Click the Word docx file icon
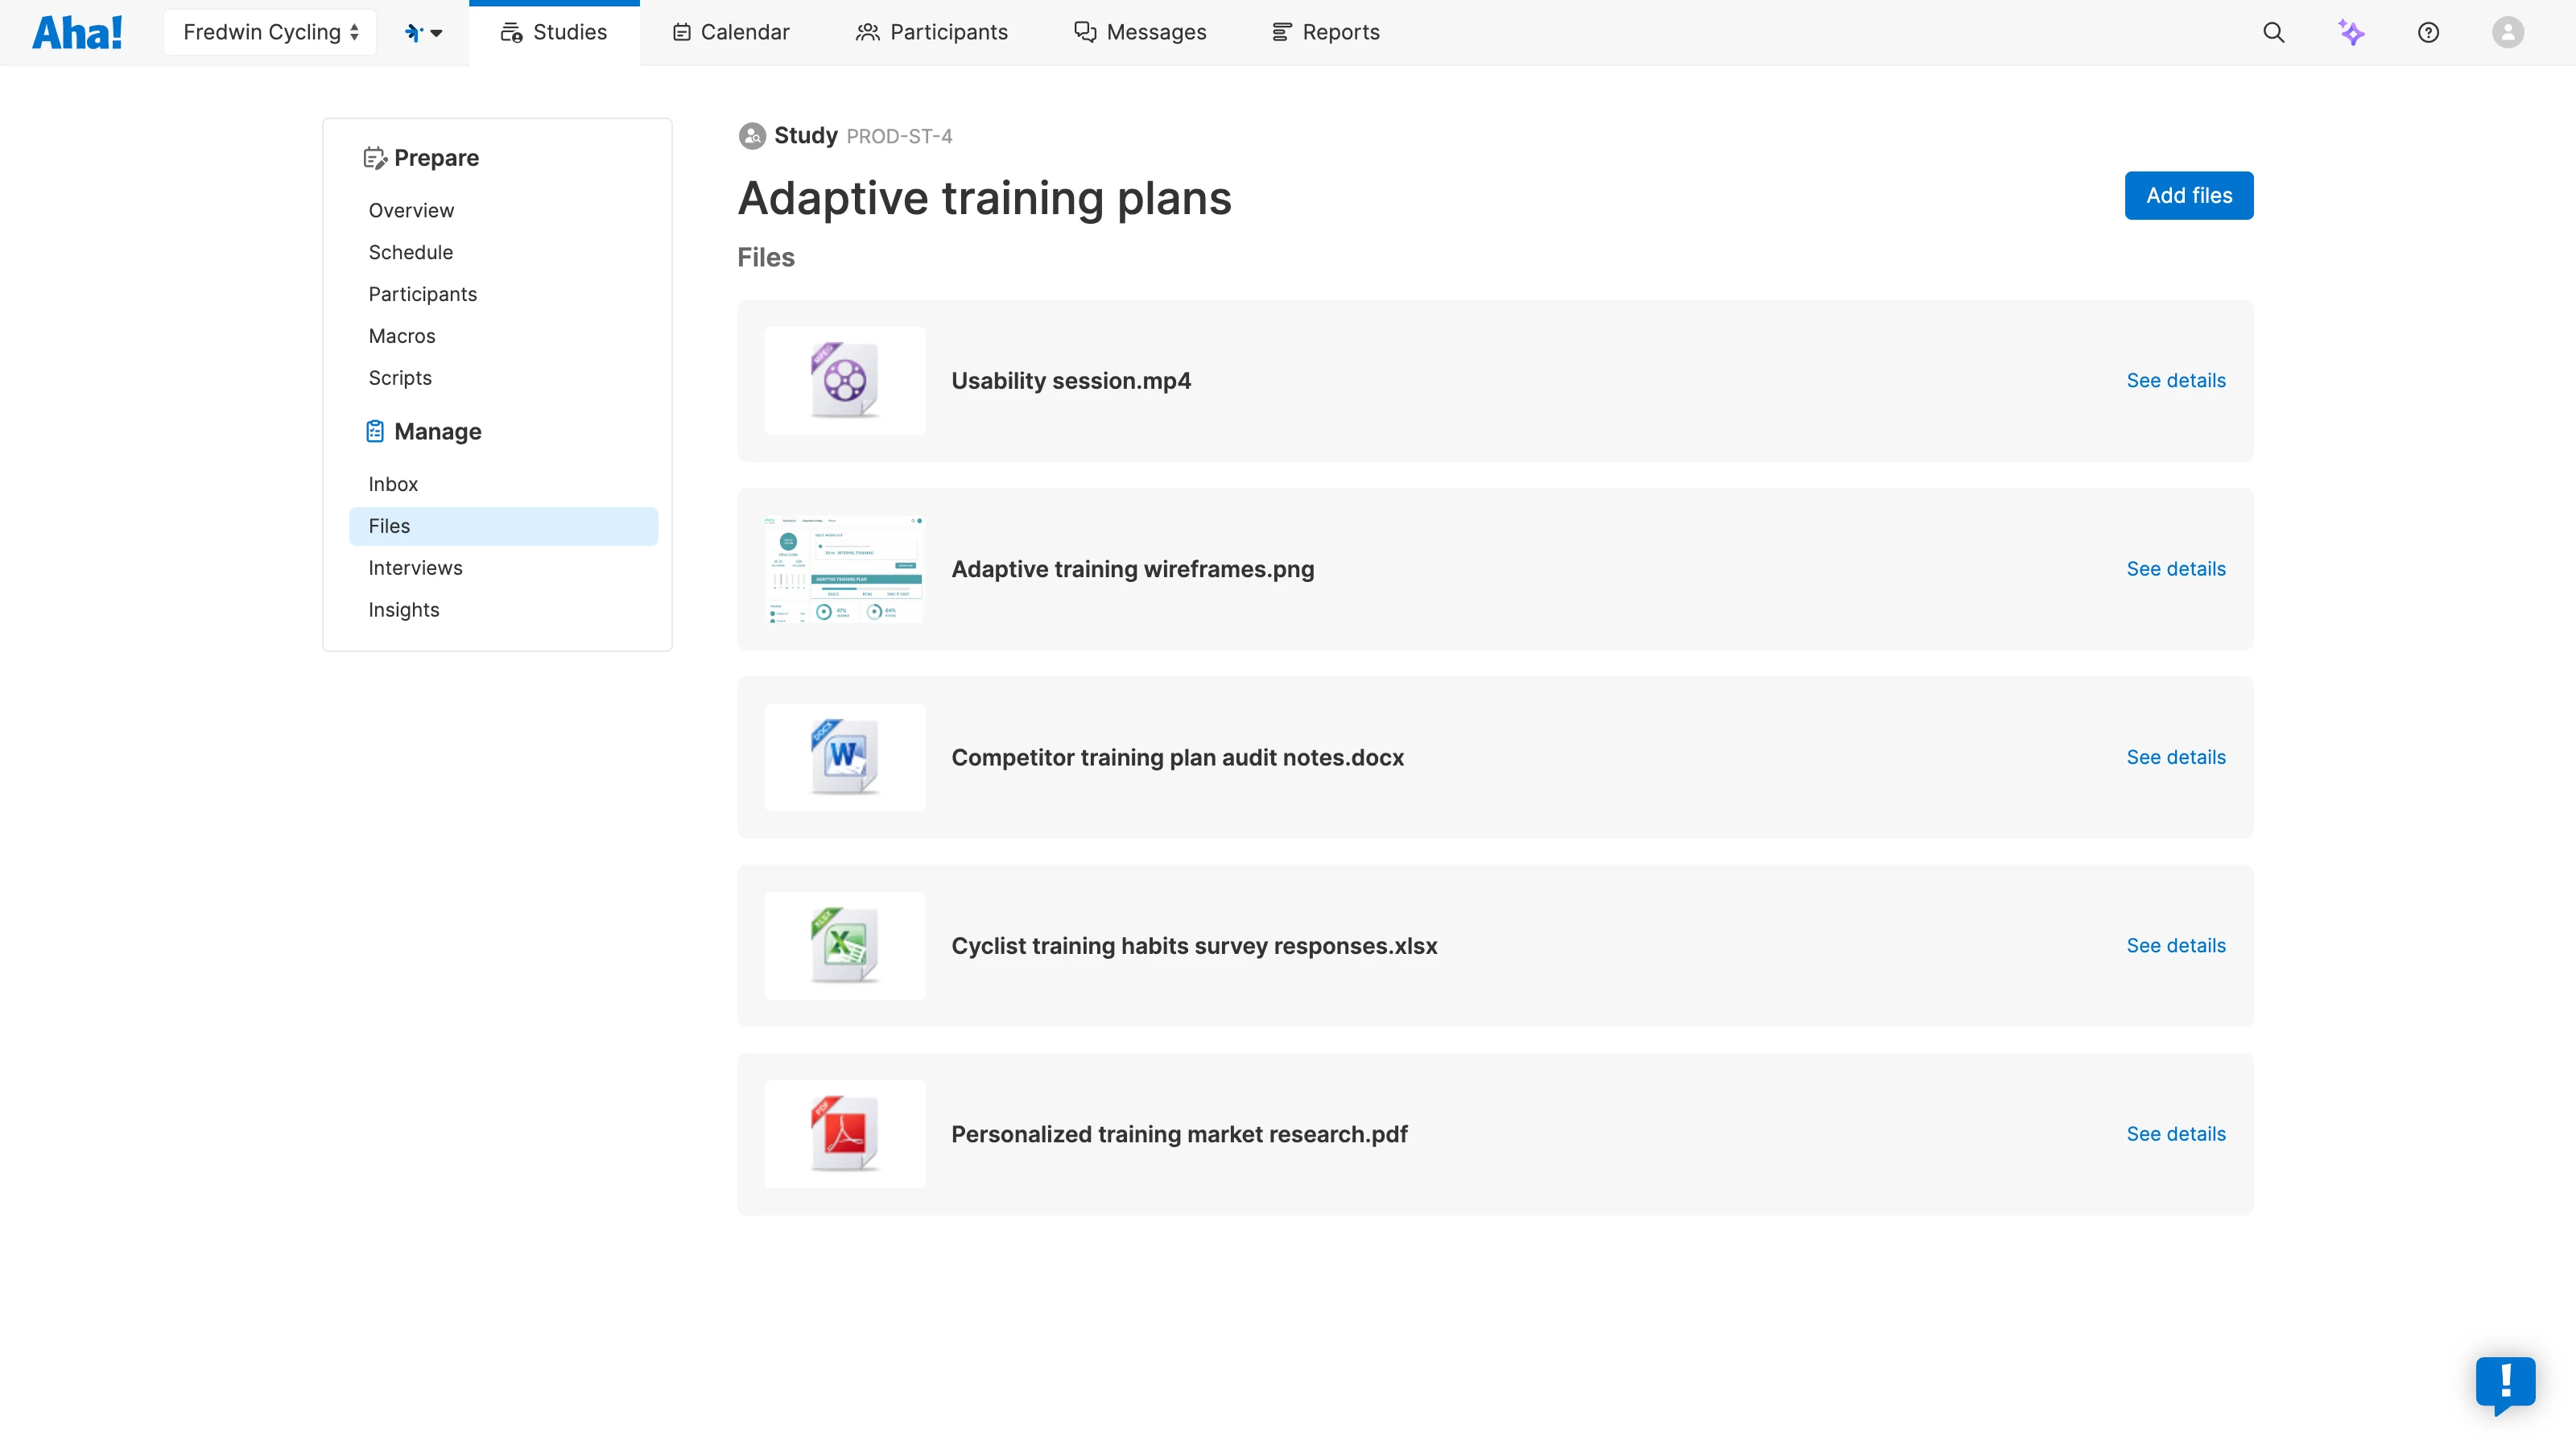Screen dimensions: 2576x1449 844,757
